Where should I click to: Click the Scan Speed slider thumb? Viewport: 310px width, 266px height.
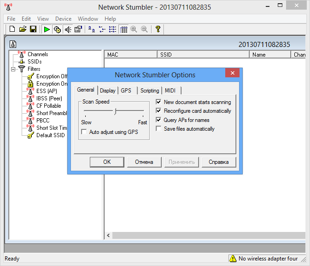click(115, 111)
